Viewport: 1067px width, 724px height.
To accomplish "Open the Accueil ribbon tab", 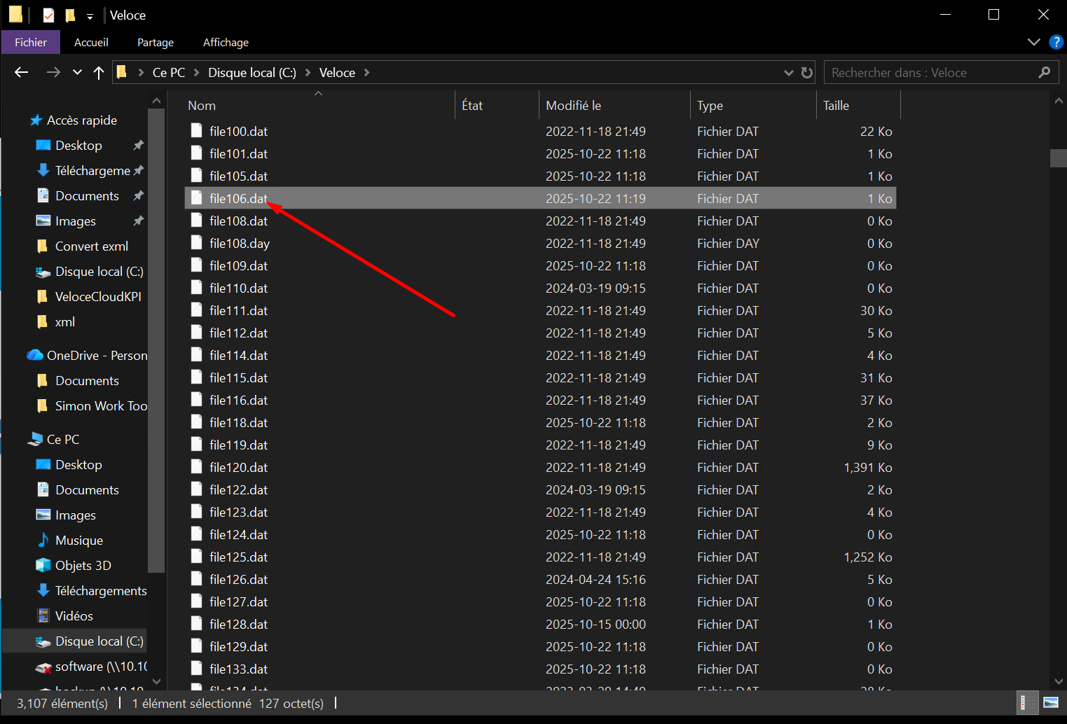I will click(x=91, y=42).
